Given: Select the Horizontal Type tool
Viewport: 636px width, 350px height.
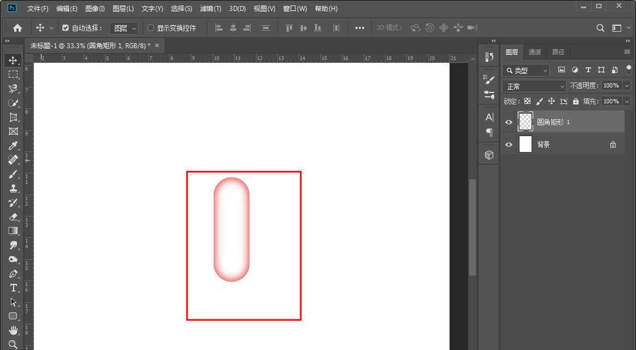Looking at the screenshot, I should click(x=13, y=288).
